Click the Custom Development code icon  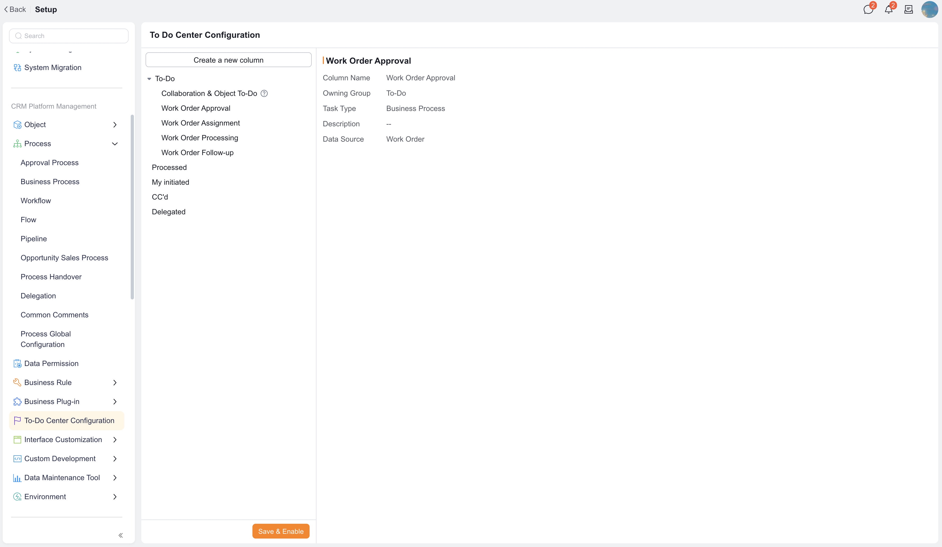[x=17, y=459]
